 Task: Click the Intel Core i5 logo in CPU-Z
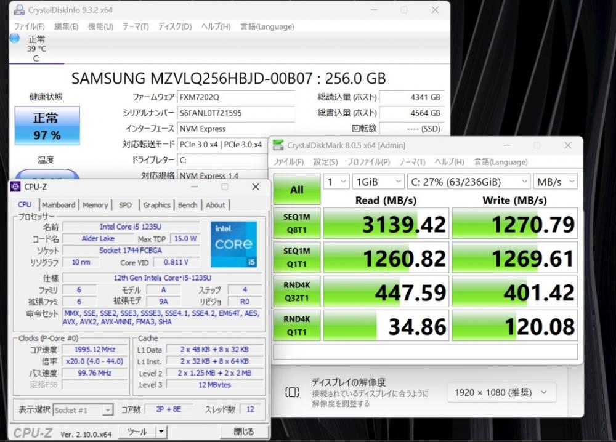pos(233,244)
